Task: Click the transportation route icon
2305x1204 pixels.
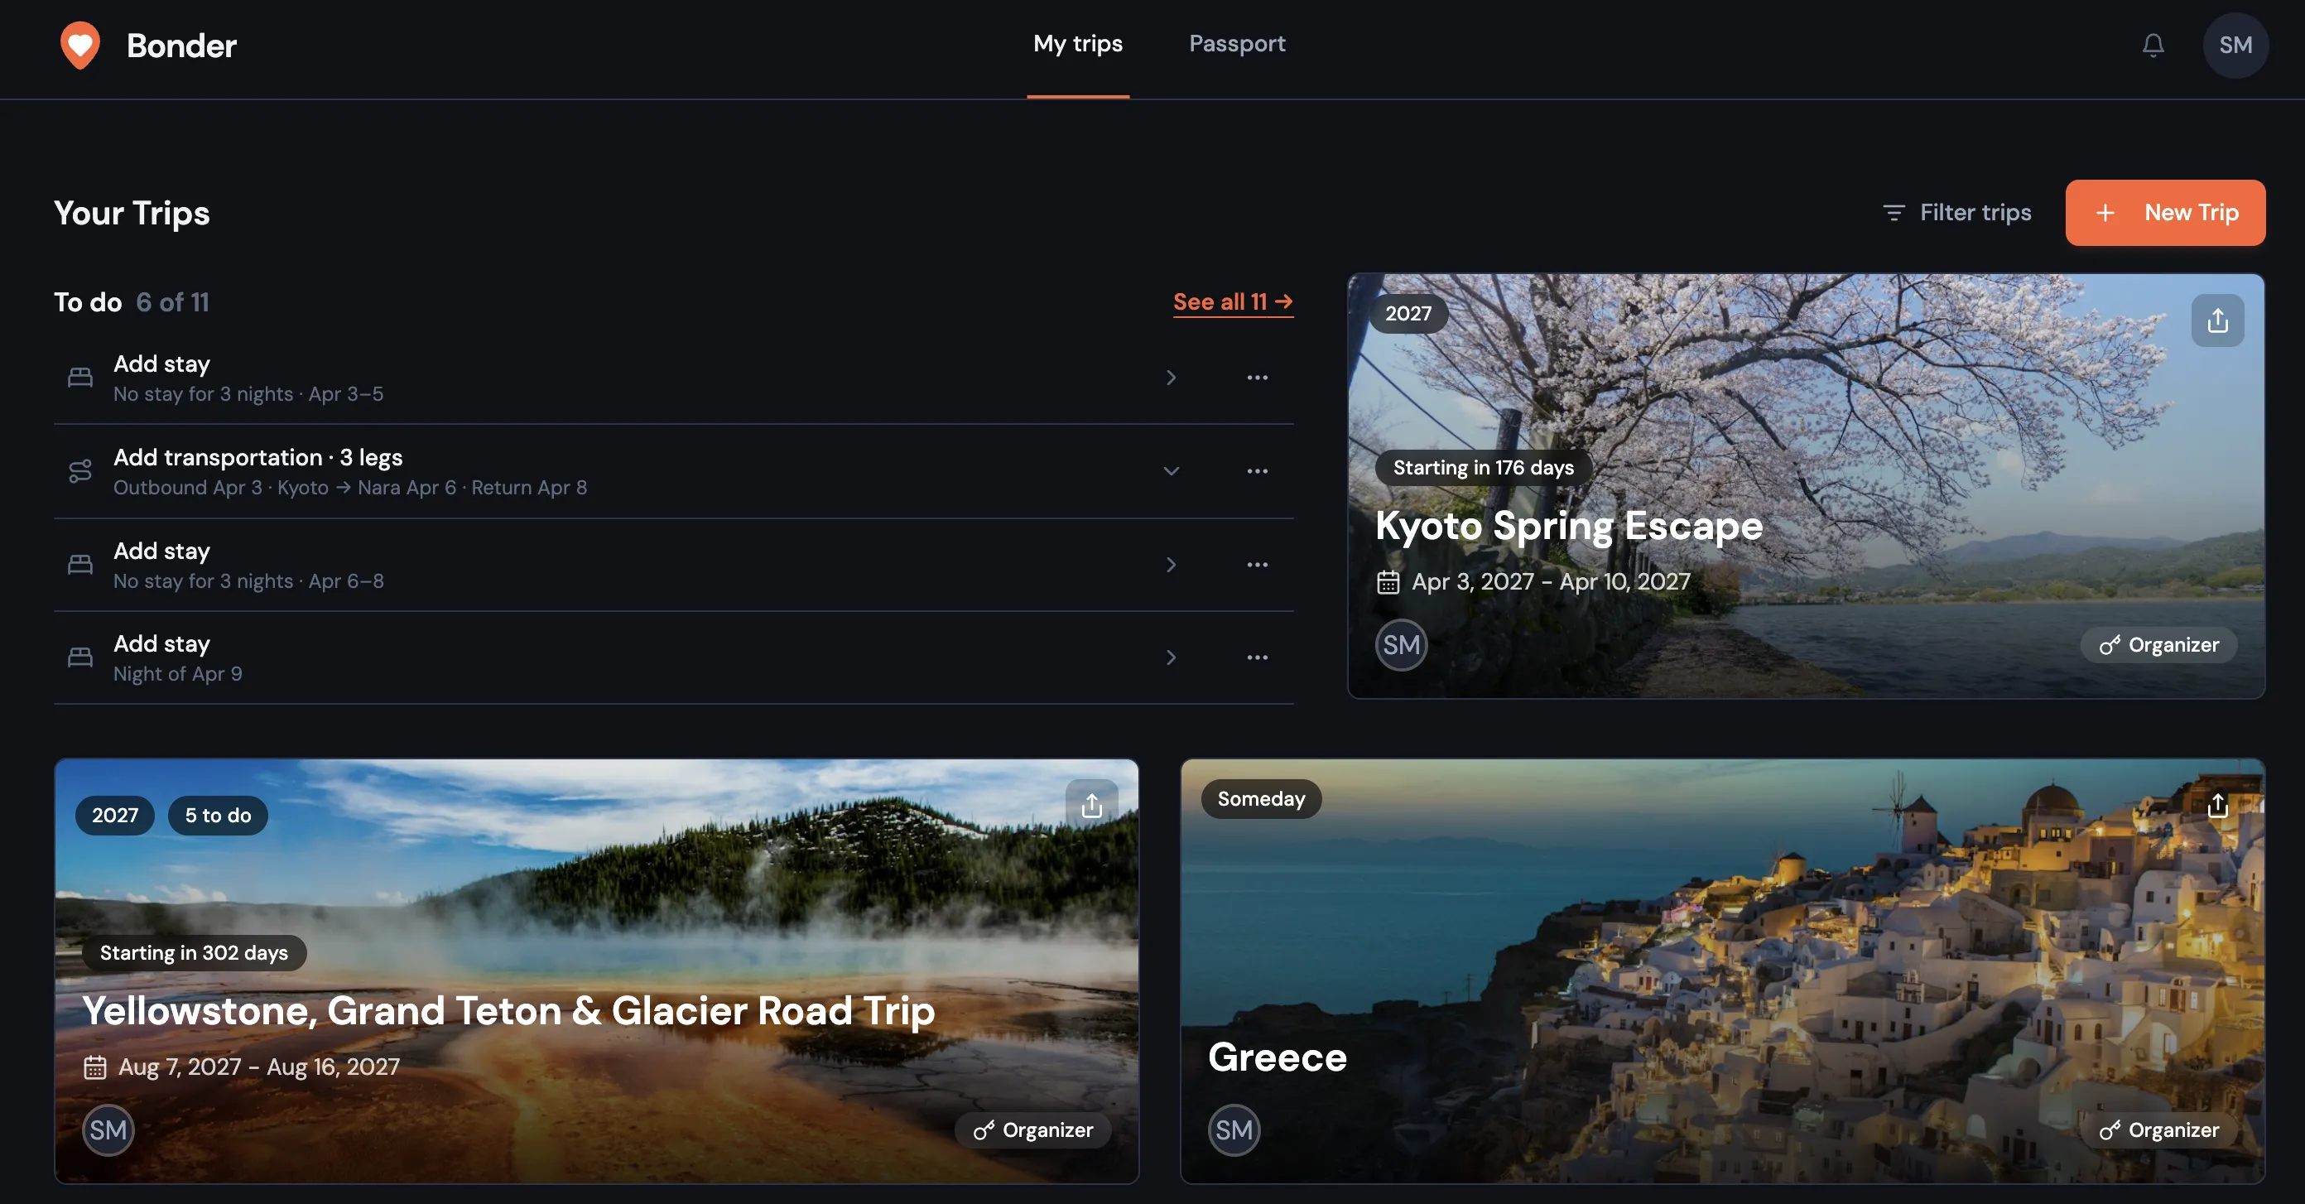Action: tap(80, 471)
